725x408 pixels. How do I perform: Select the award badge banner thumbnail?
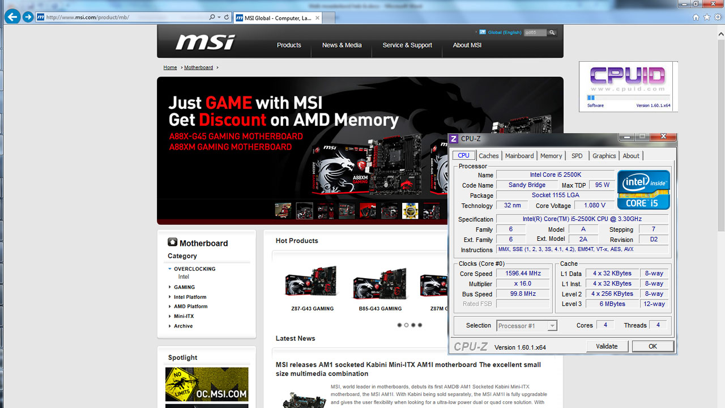click(x=410, y=211)
